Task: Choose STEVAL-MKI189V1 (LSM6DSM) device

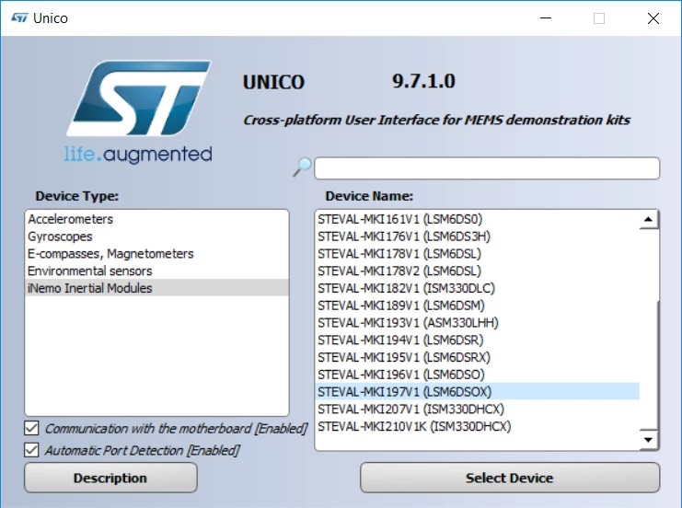Action: [478, 306]
